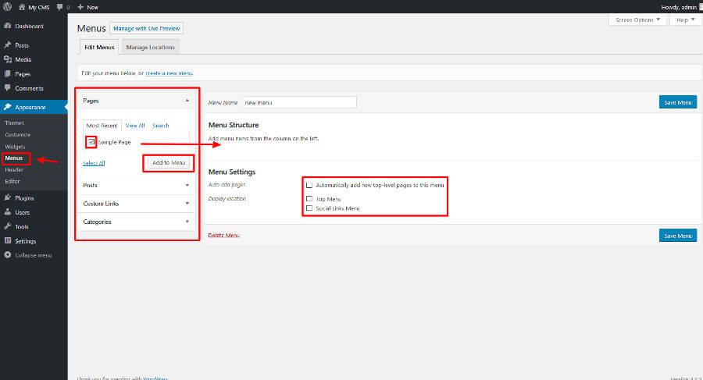Open Editor submenu item
This screenshot has height=380, width=703.
pyautogui.click(x=12, y=182)
